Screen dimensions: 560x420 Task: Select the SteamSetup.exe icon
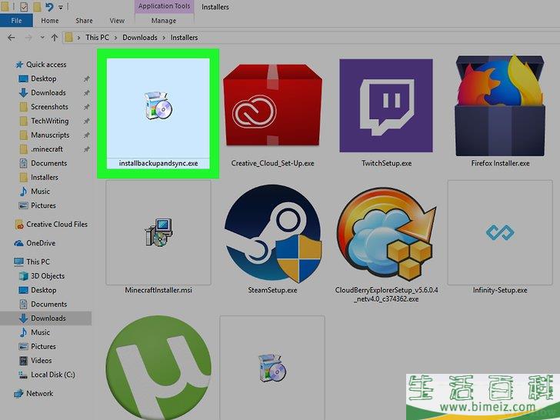pyautogui.click(x=273, y=233)
